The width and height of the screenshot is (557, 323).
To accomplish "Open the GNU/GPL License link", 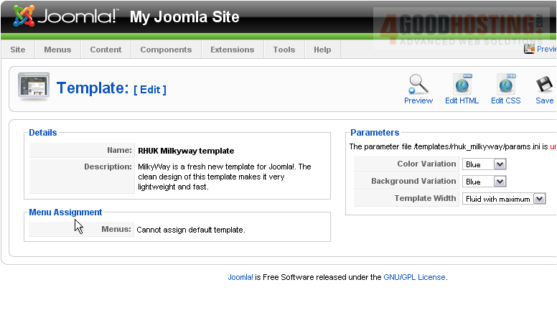I will click(414, 277).
